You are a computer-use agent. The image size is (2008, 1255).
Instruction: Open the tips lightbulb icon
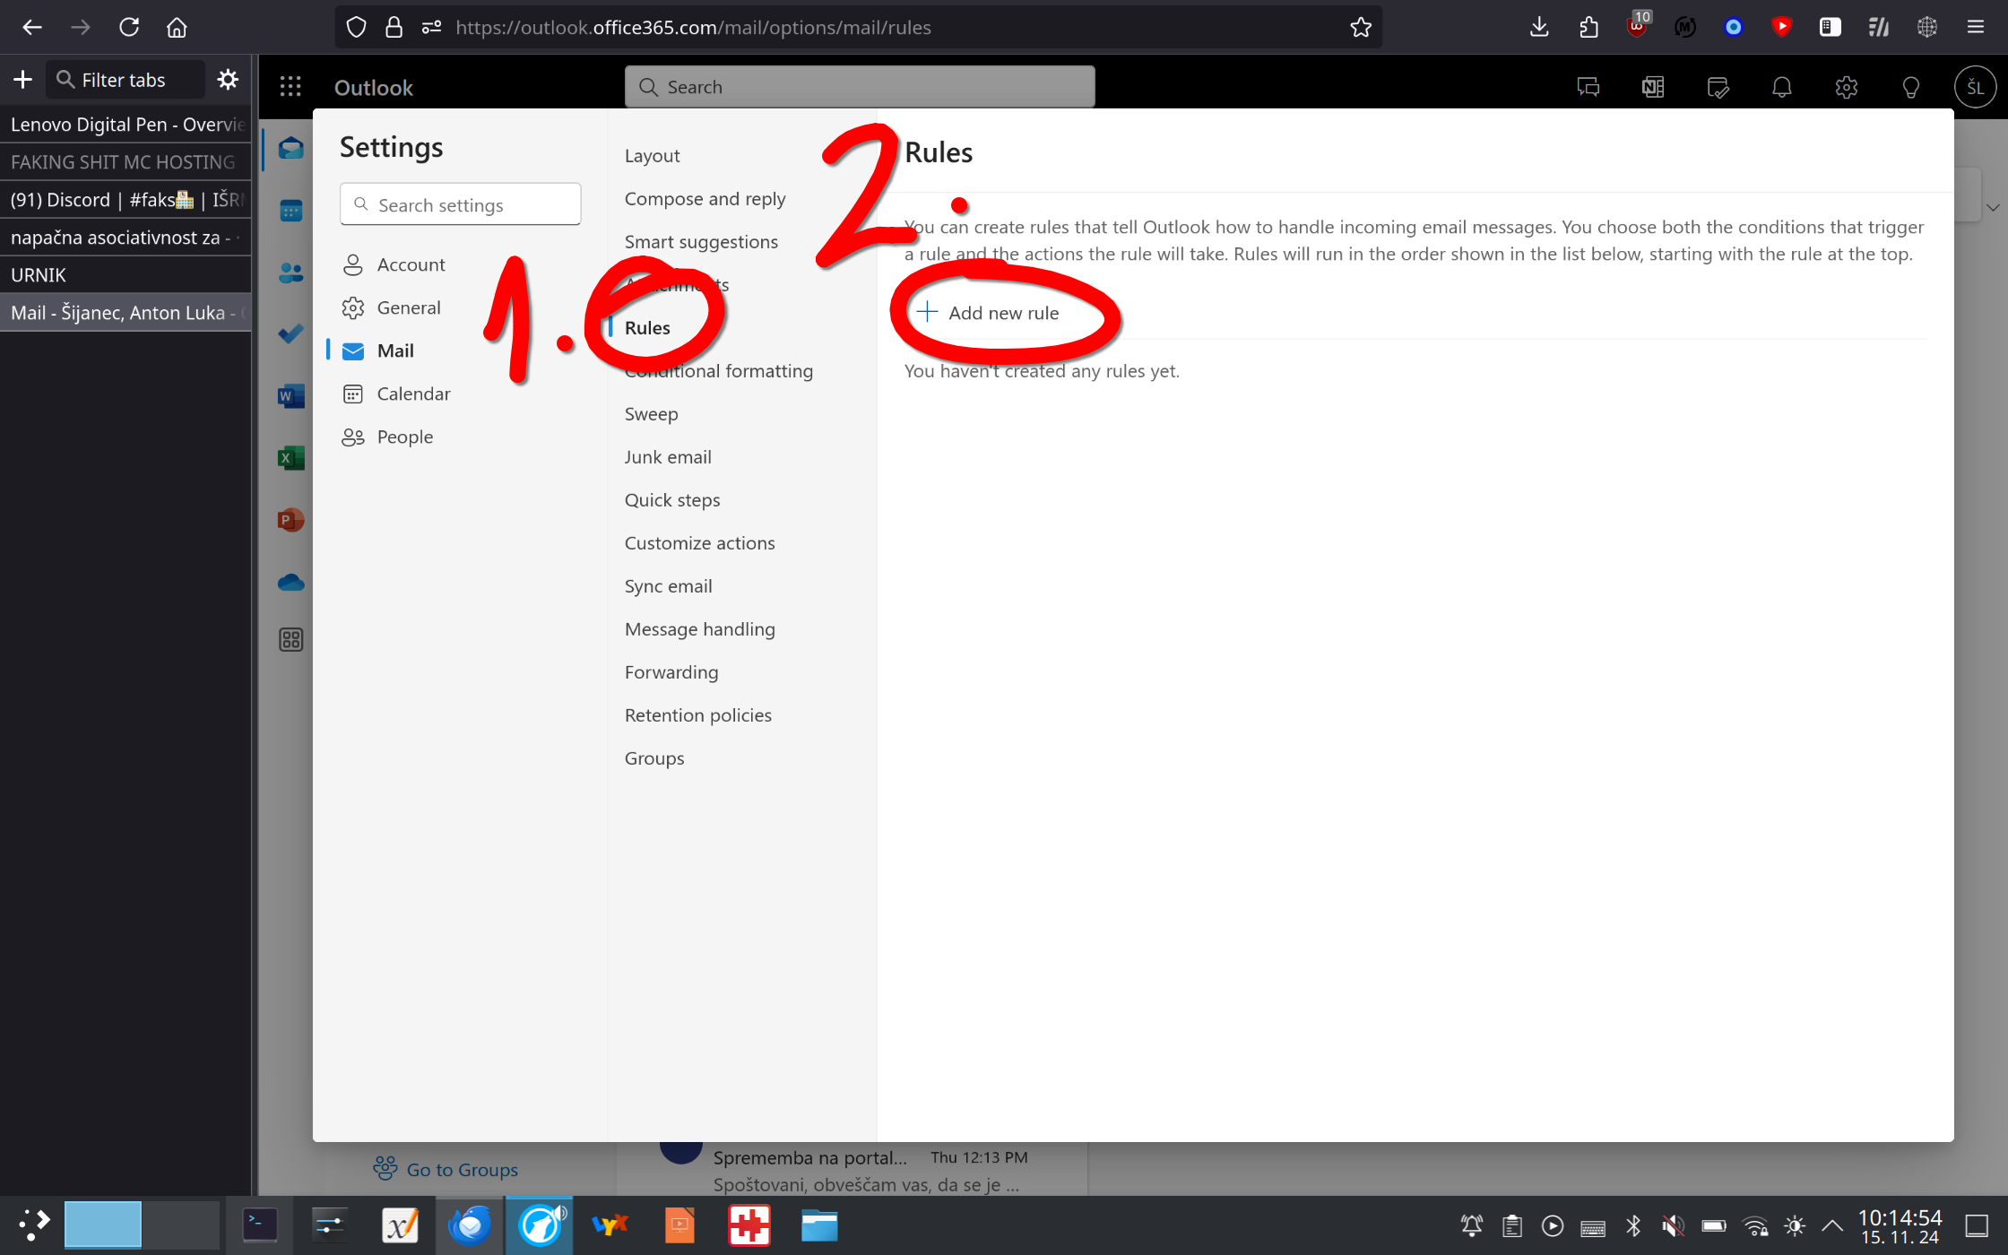pyautogui.click(x=1910, y=87)
